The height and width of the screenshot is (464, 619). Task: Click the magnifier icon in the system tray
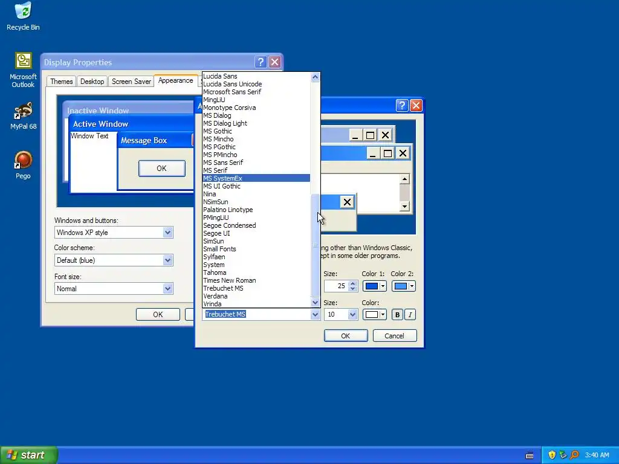click(574, 455)
